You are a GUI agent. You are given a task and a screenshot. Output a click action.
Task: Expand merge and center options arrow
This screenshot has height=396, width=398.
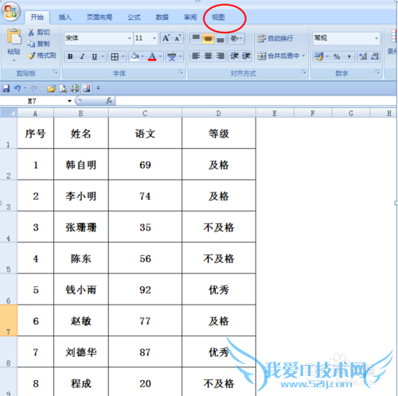303,56
